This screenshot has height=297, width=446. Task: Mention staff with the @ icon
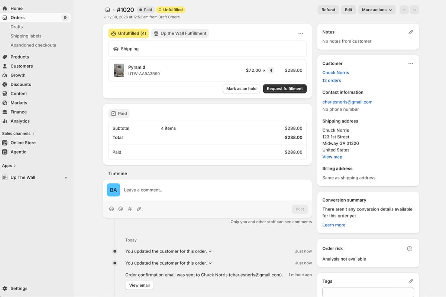(121, 209)
